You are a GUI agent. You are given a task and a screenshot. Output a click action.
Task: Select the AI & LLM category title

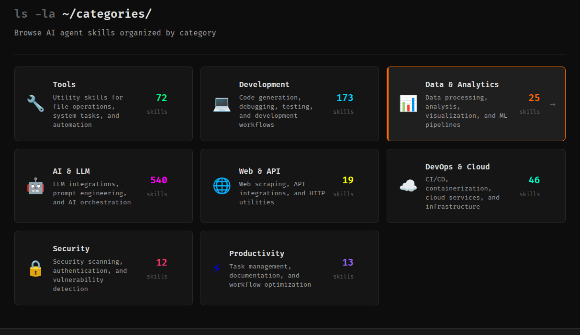71,171
